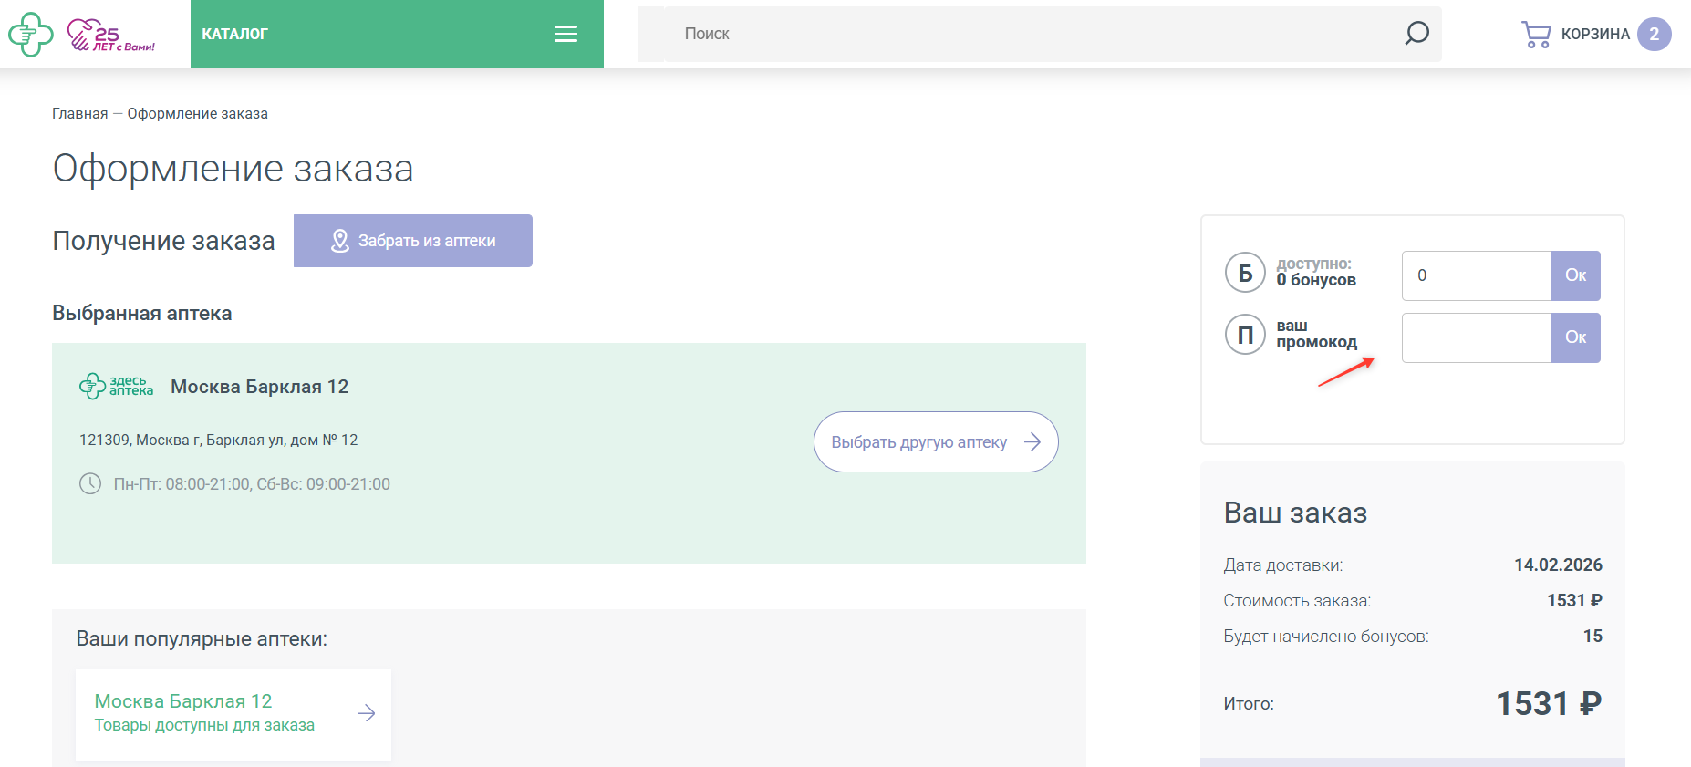Image resolution: width=1691 pixels, height=767 pixels.
Task: Click the promo code input field
Action: (1476, 337)
